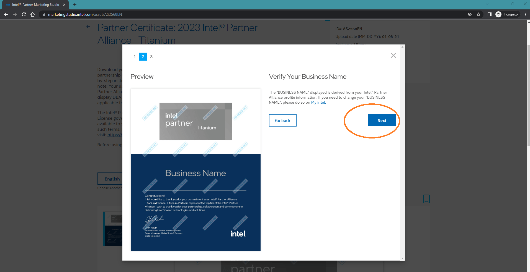The image size is (530, 272).
Task: Open the browser side panel
Action: pyautogui.click(x=490, y=14)
